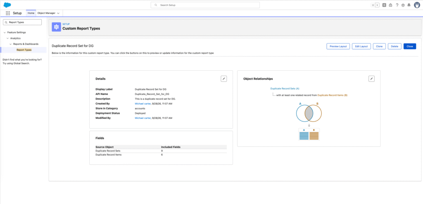
Task: Collapse the Reports & Dashboards node
Action: (x=10, y=44)
